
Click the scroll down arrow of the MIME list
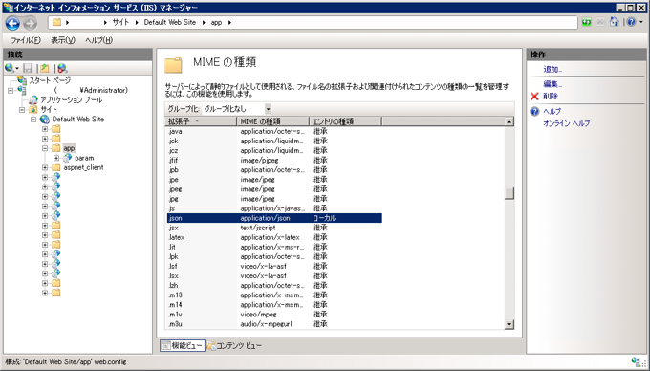click(509, 324)
